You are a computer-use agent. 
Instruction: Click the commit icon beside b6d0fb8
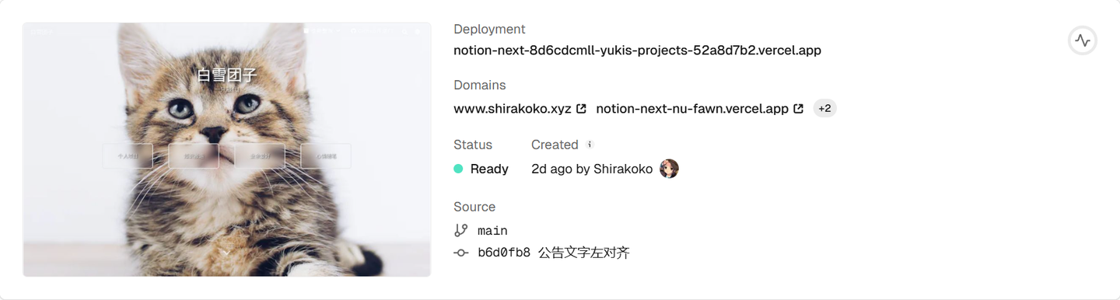tap(461, 253)
